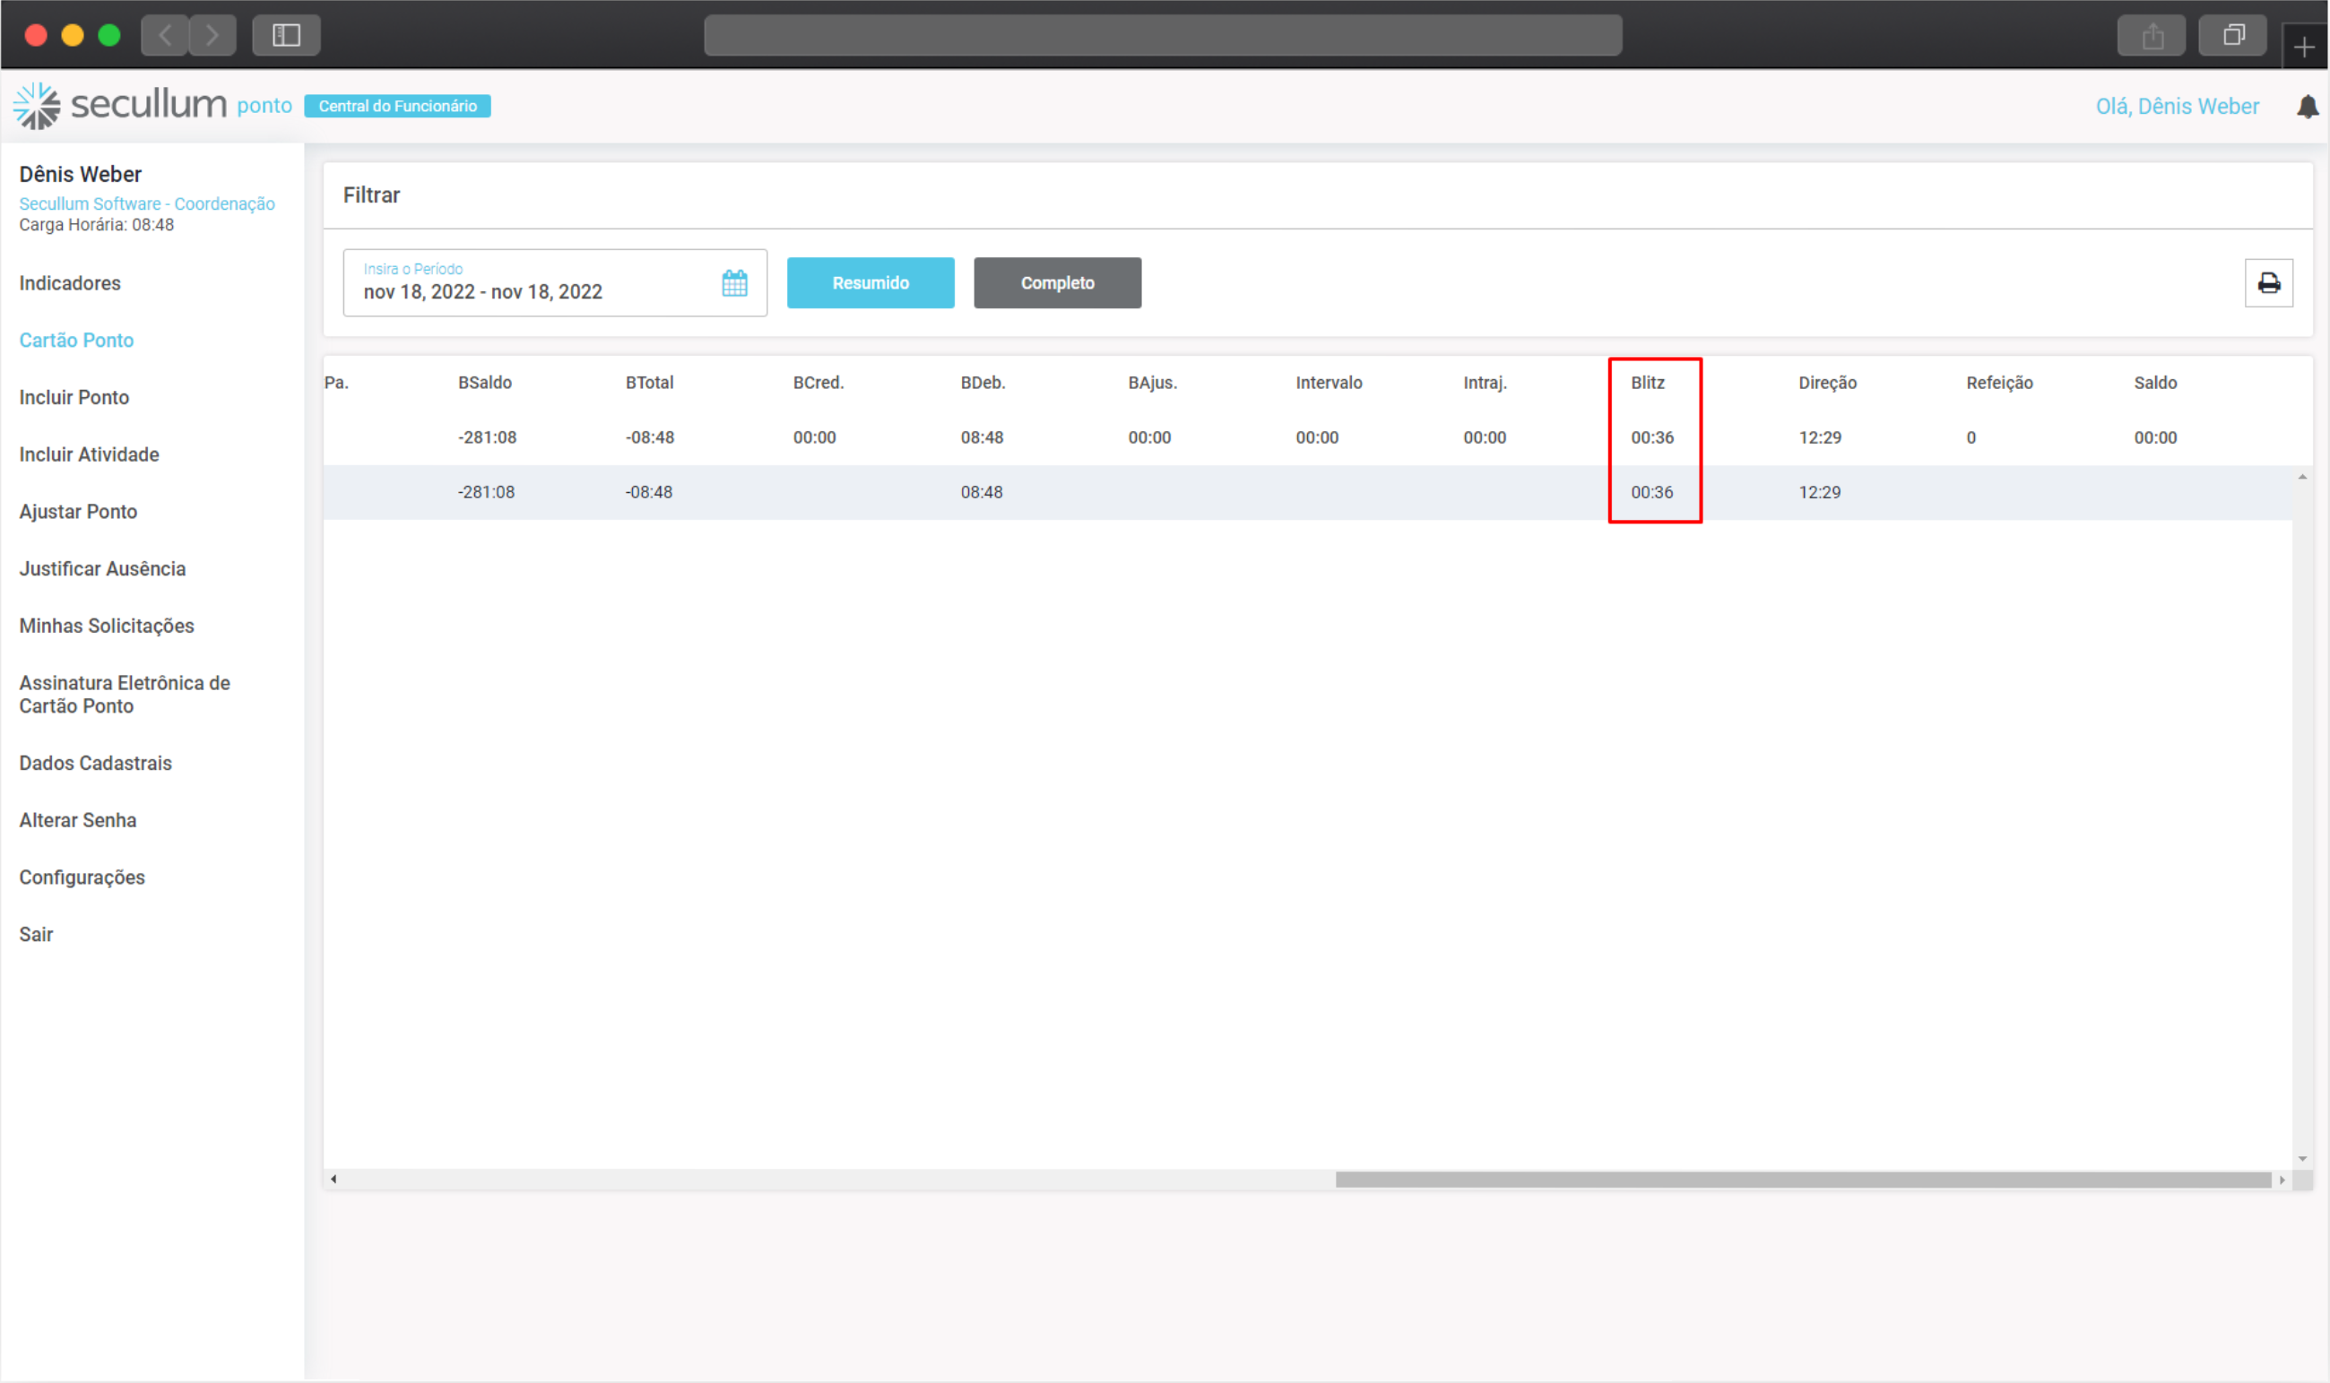Click the new tab plus icon
Screen dimensions: 2330x1383
[2304, 47]
